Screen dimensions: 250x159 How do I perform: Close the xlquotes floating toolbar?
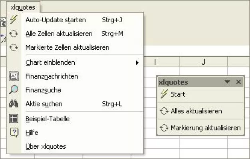[x=238, y=82]
